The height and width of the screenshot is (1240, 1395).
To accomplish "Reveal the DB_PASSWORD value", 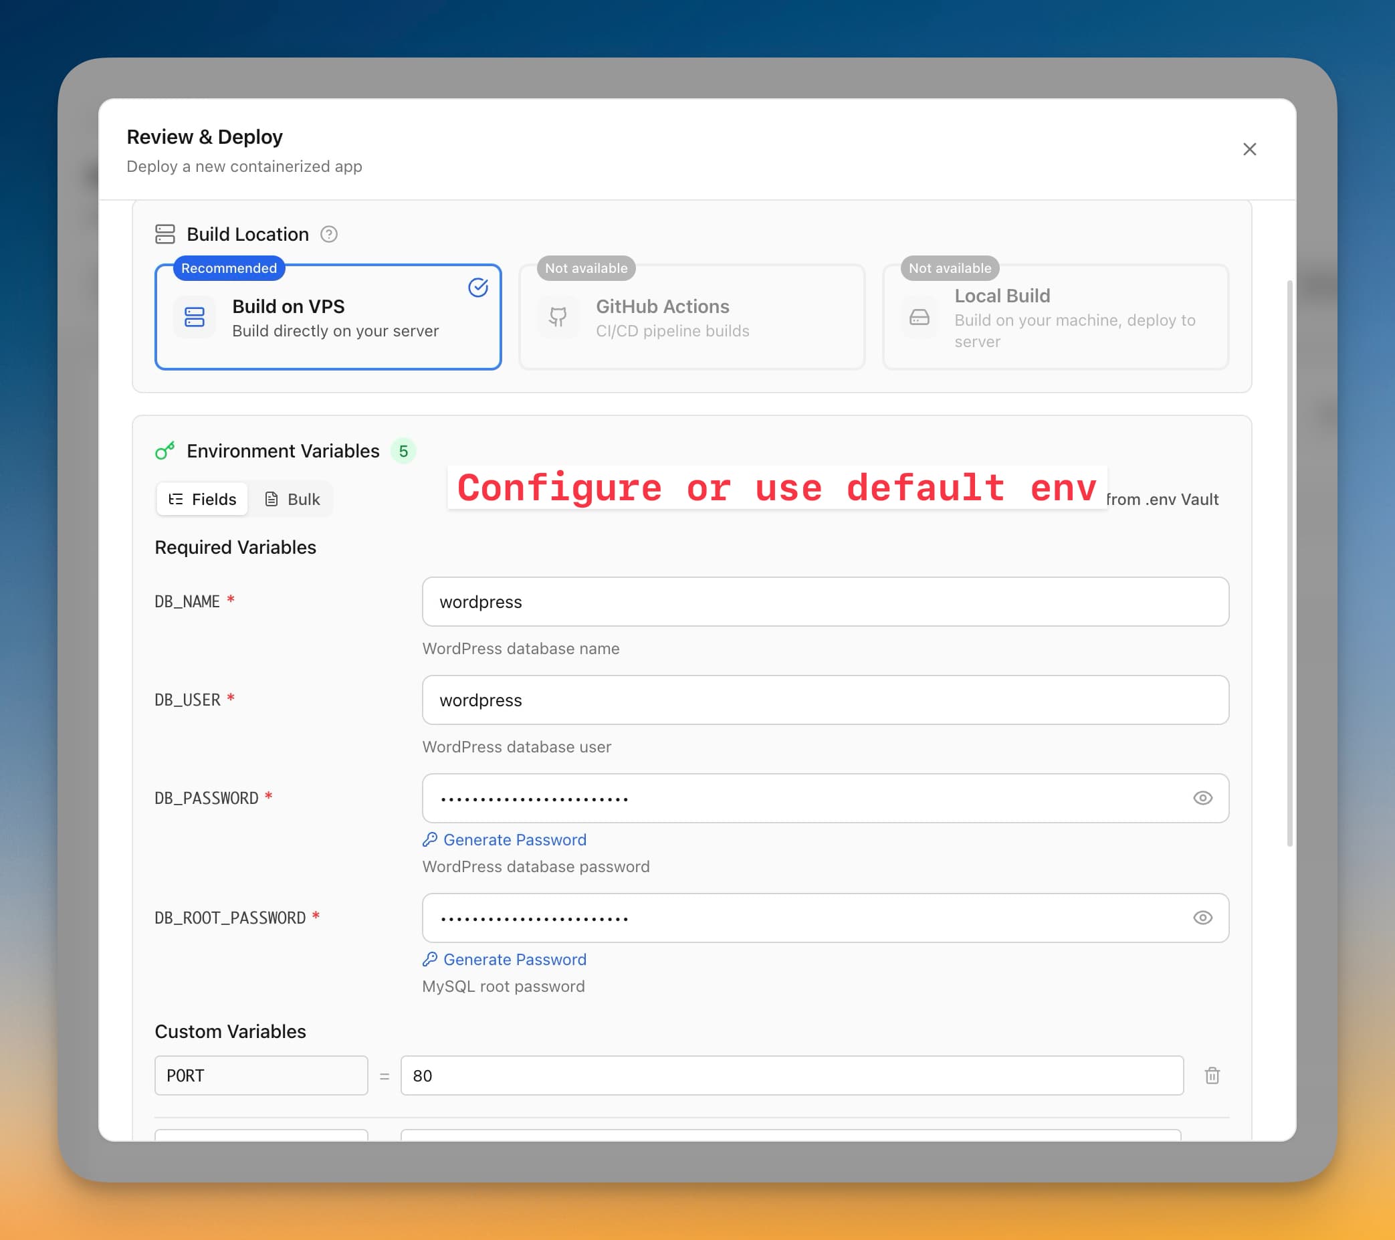I will coord(1202,798).
